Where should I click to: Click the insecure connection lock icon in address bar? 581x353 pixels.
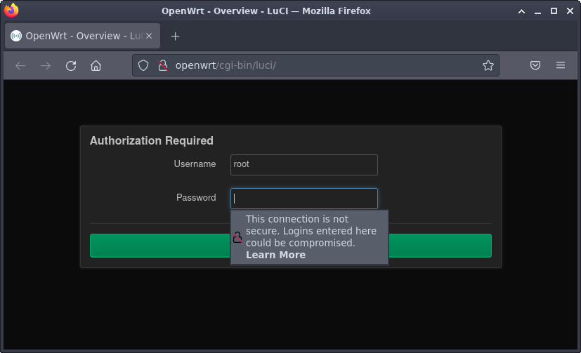(x=162, y=65)
